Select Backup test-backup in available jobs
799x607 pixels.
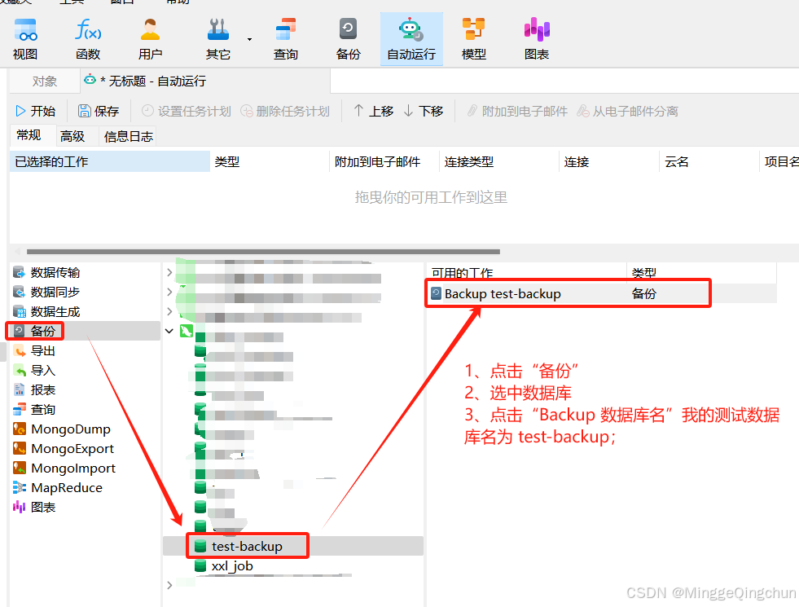pos(502,293)
